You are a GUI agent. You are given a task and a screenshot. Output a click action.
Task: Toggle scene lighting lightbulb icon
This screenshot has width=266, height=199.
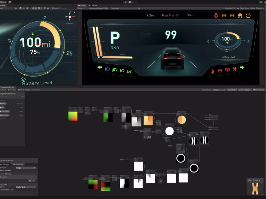coord(20,8)
